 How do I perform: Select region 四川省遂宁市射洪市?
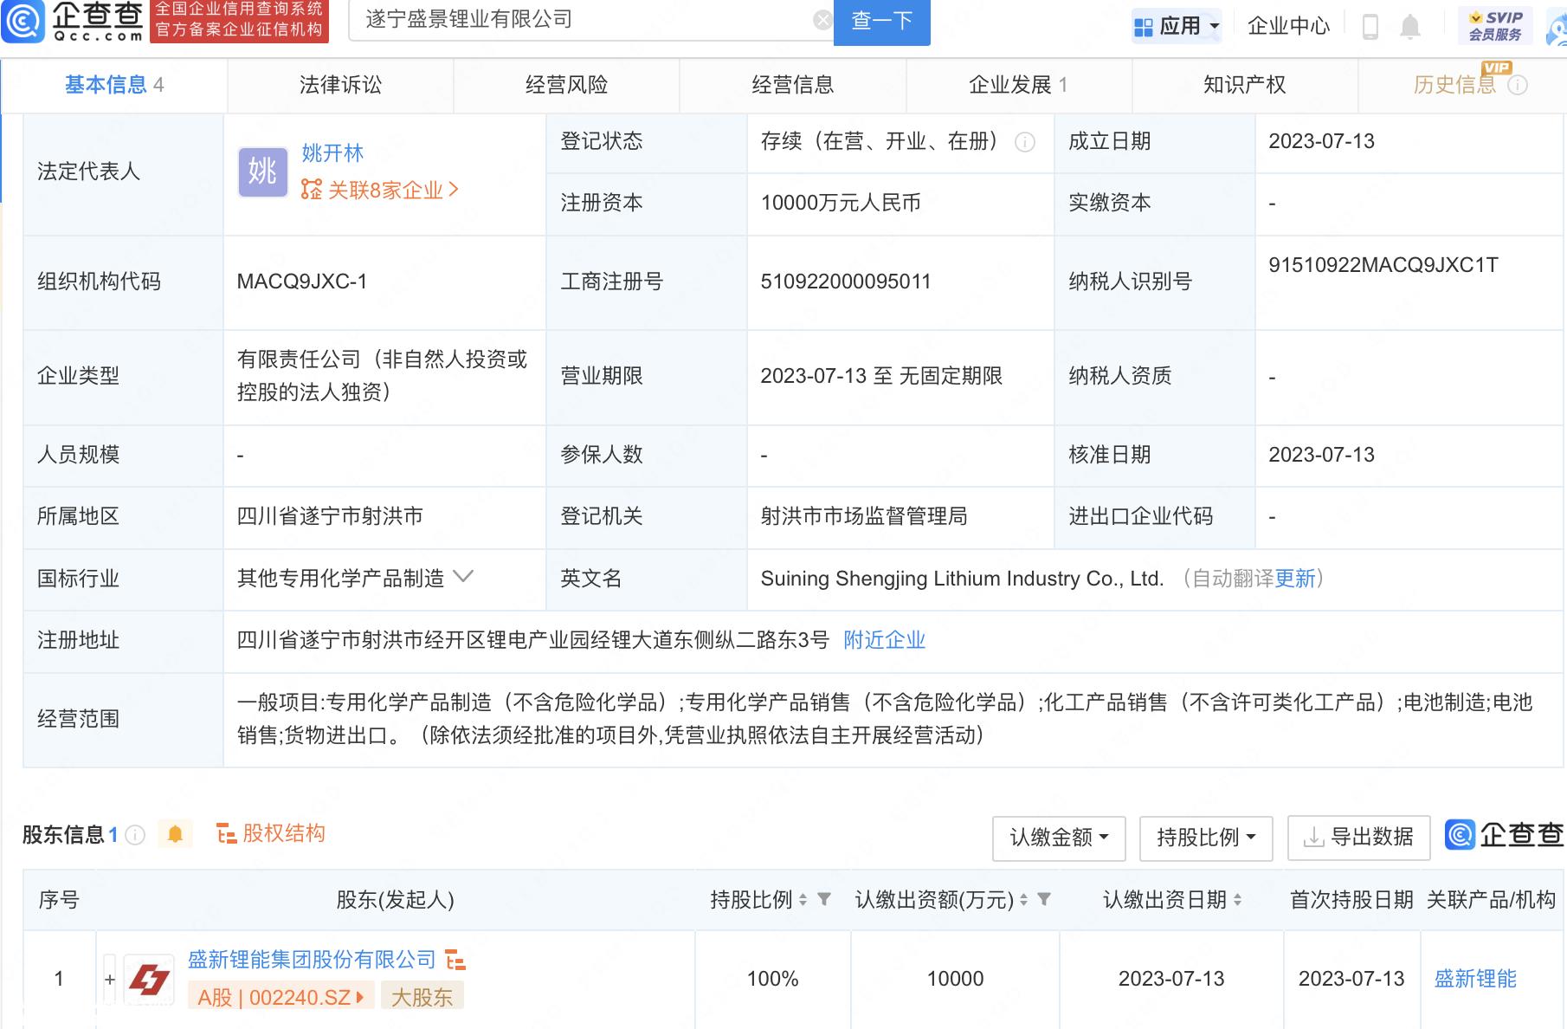click(x=330, y=516)
